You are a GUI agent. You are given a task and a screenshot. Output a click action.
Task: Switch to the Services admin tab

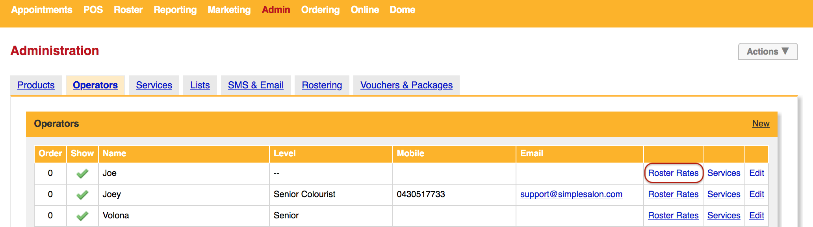(154, 85)
